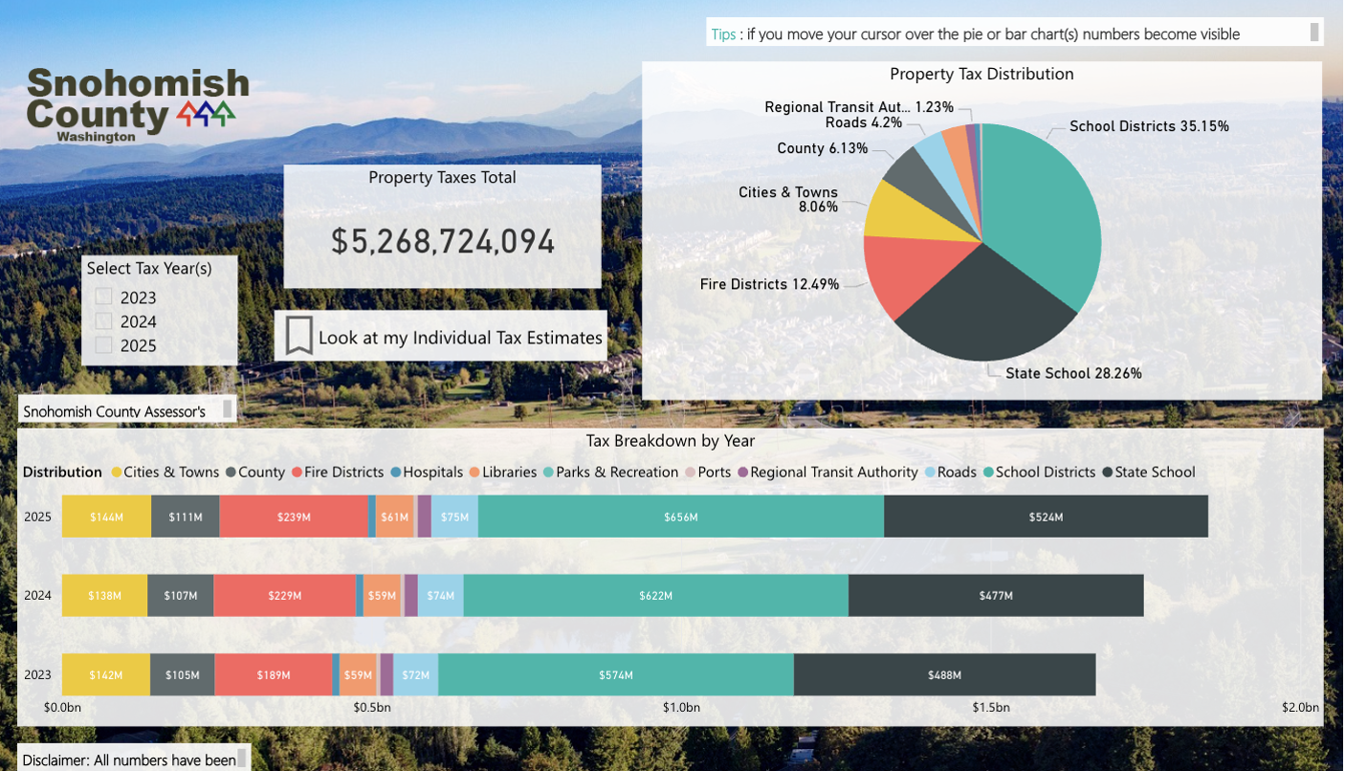Click the Cities & Towns legend marker
Image resolution: width=1345 pixels, height=771 pixels.
[117, 473]
